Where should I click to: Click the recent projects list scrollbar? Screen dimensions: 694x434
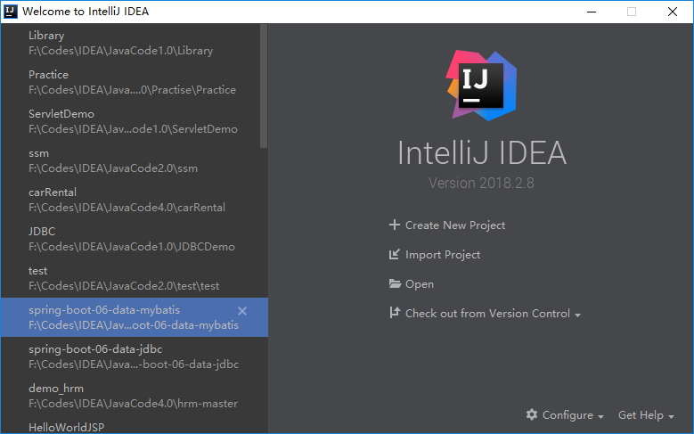pos(264,86)
